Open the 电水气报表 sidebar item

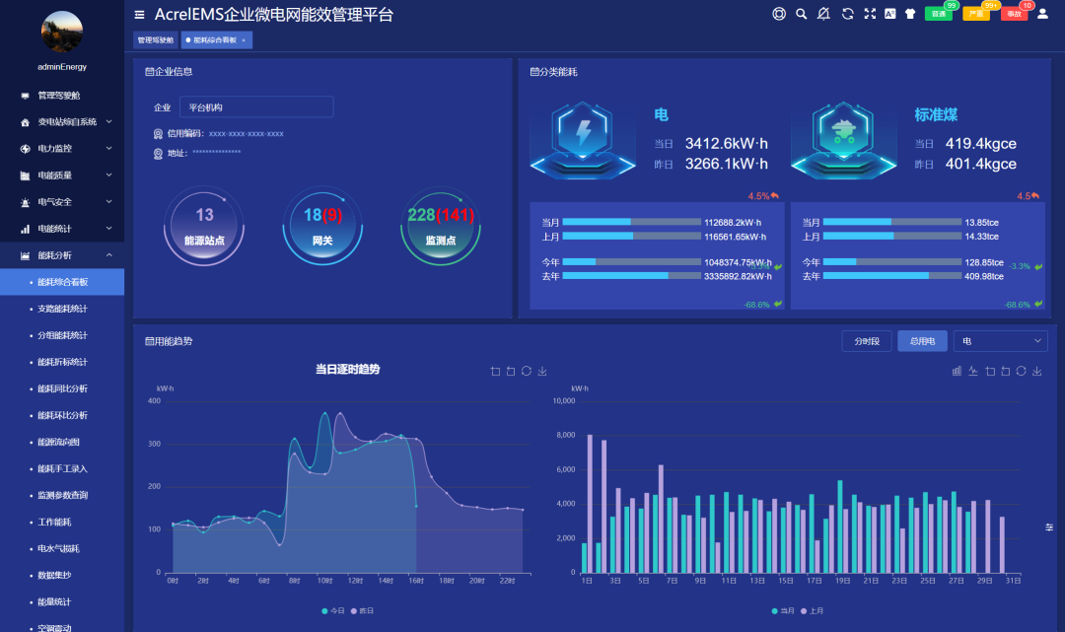click(61, 547)
